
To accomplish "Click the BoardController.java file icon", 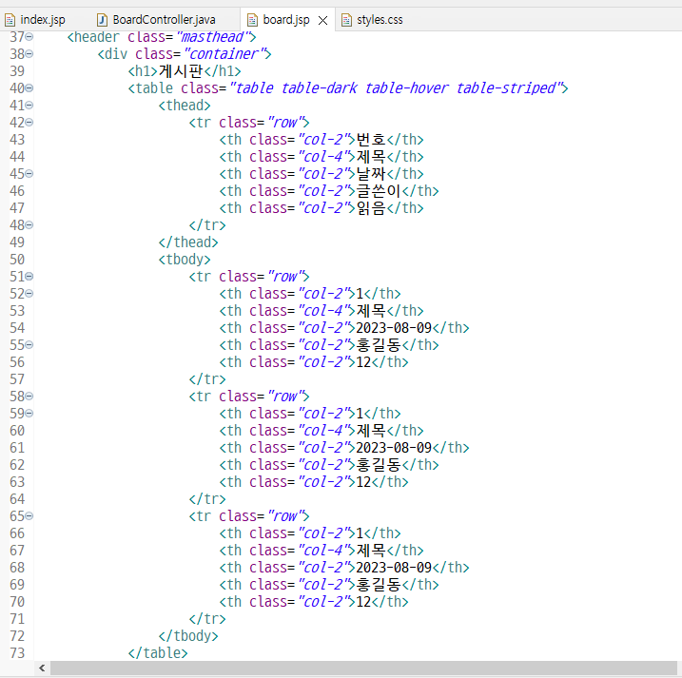I will tap(102, 20).
